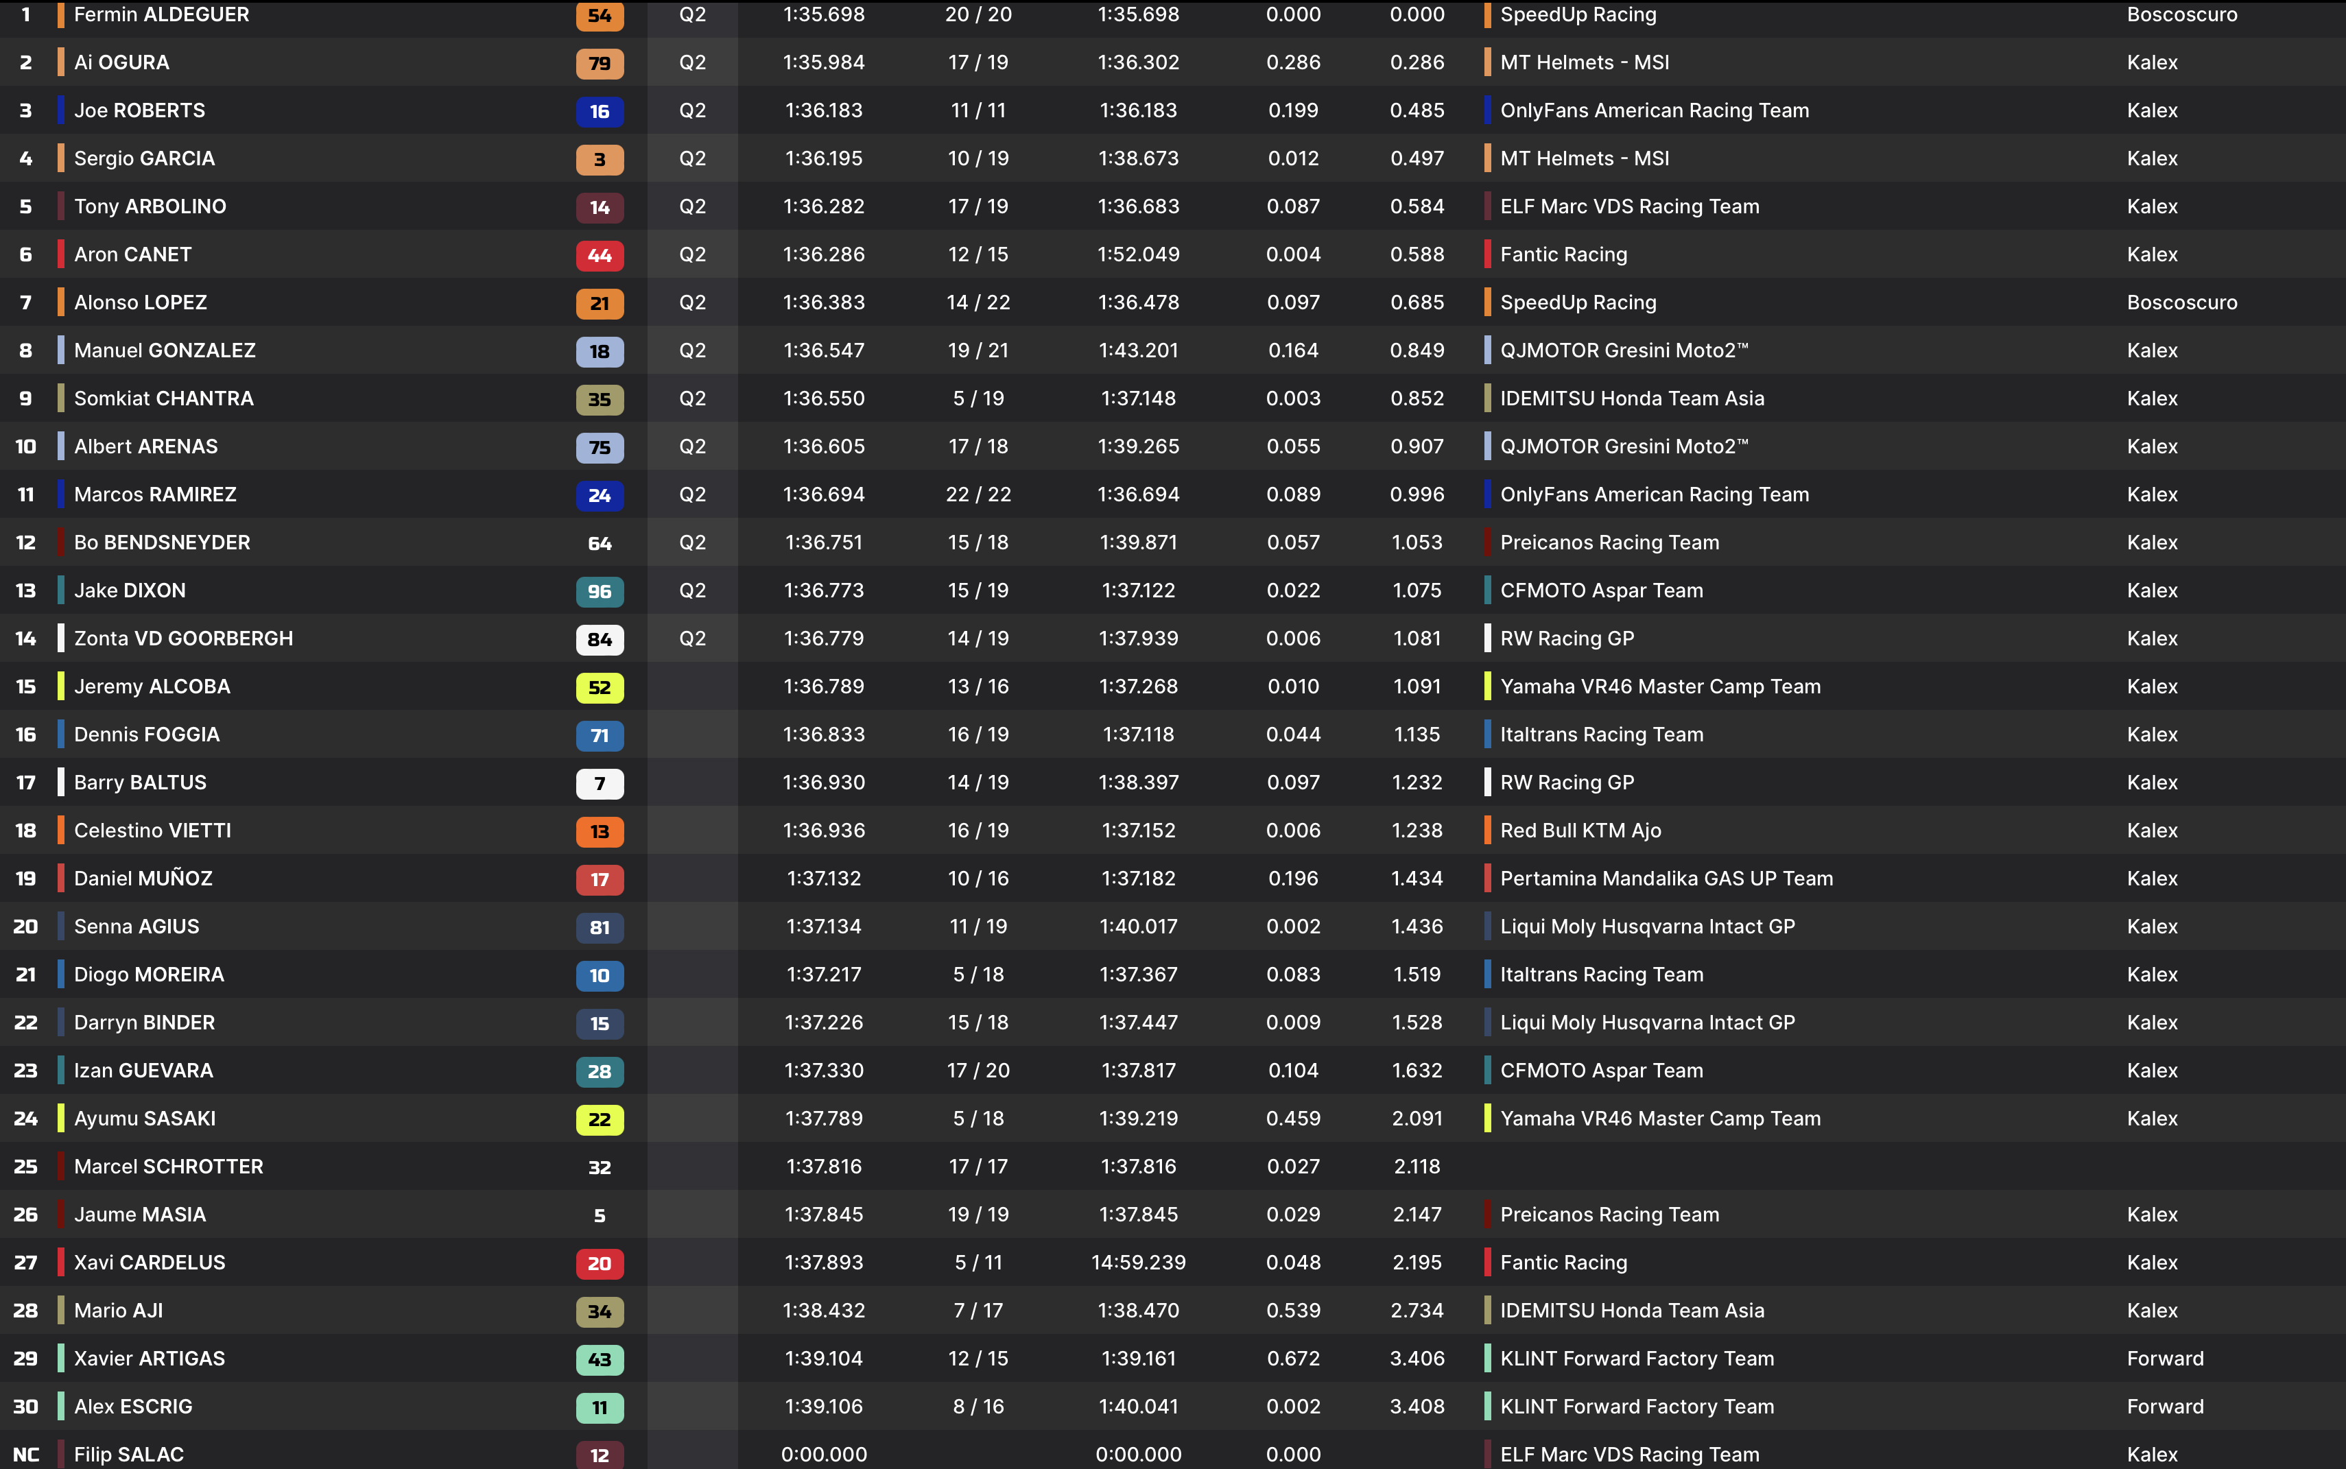Click the orange color bar beside Alonso LOPEZ

[61, 302]
